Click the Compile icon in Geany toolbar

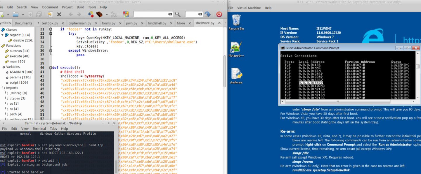point(91,14)
